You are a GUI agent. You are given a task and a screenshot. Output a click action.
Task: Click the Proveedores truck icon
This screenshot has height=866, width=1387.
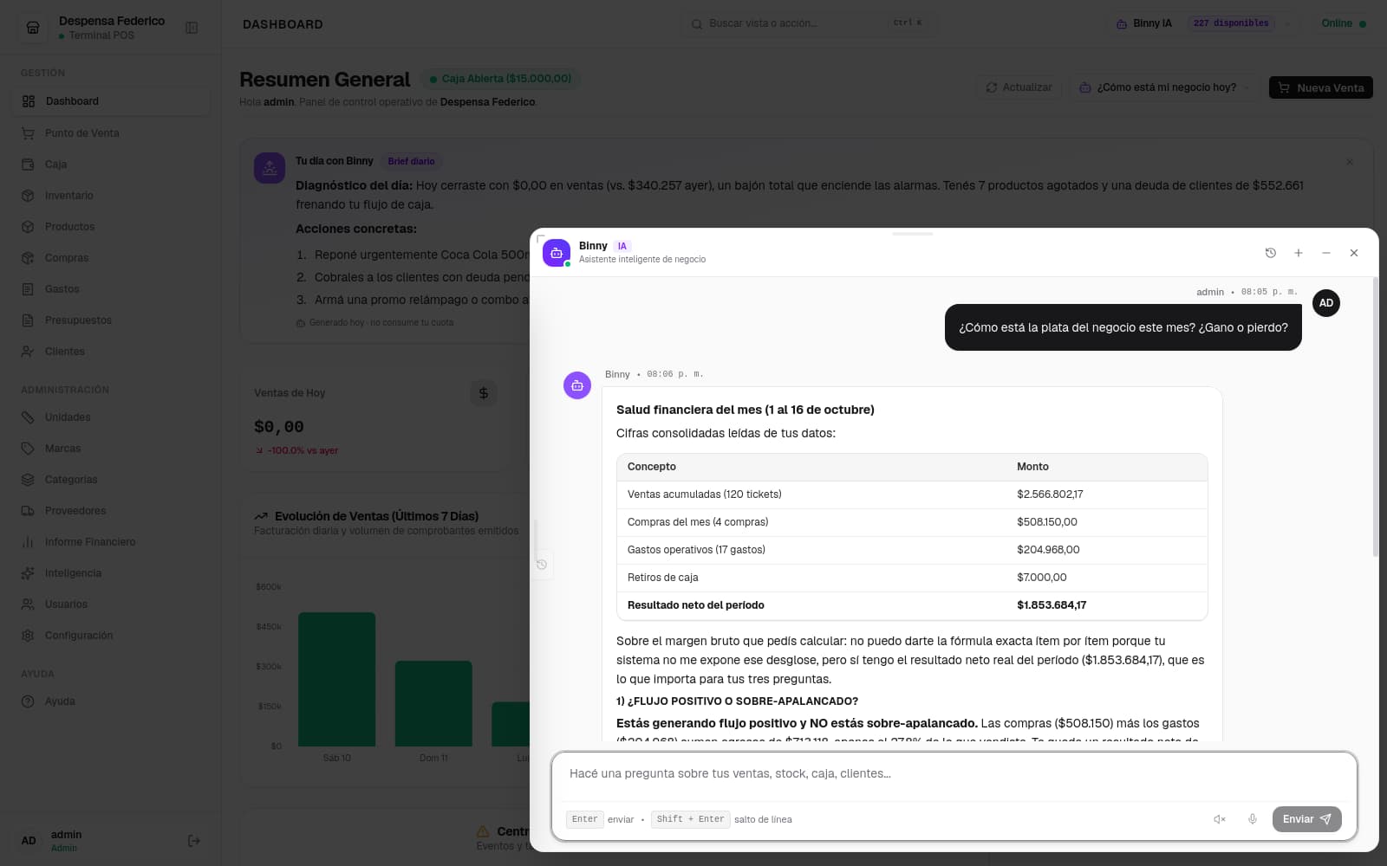click(x=28, y=511)
